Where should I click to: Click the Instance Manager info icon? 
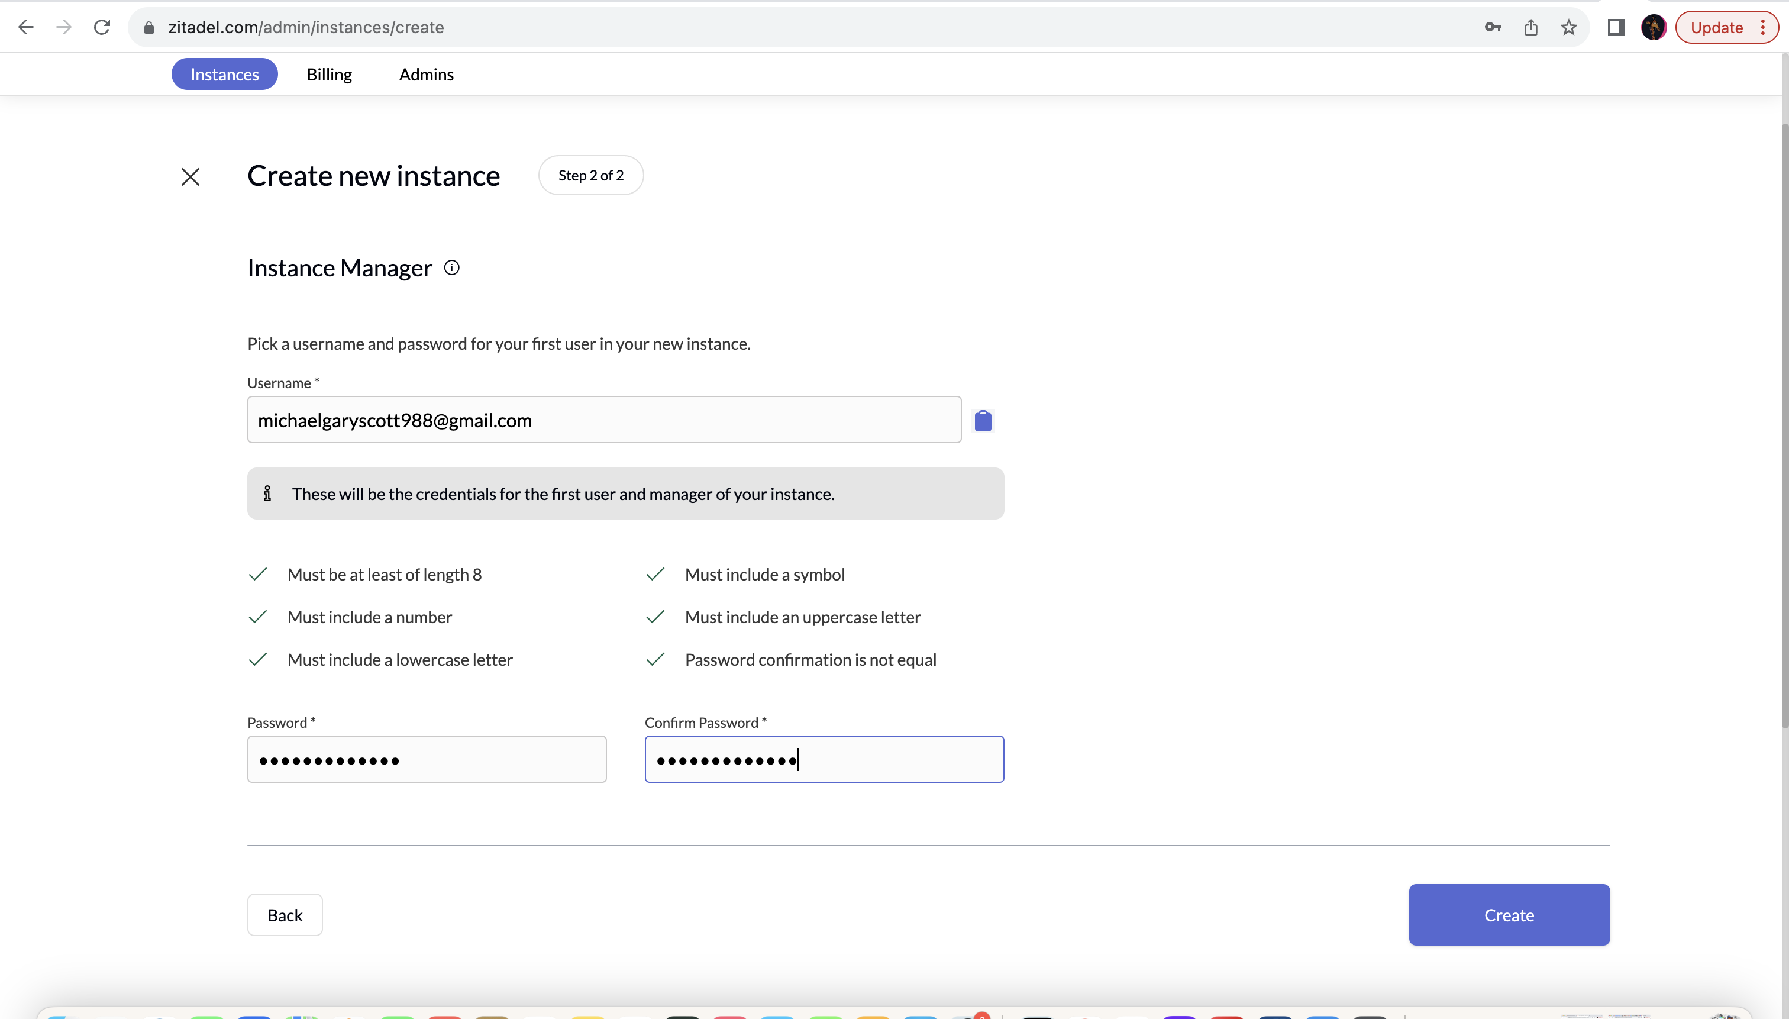click(x=452, y=268)
